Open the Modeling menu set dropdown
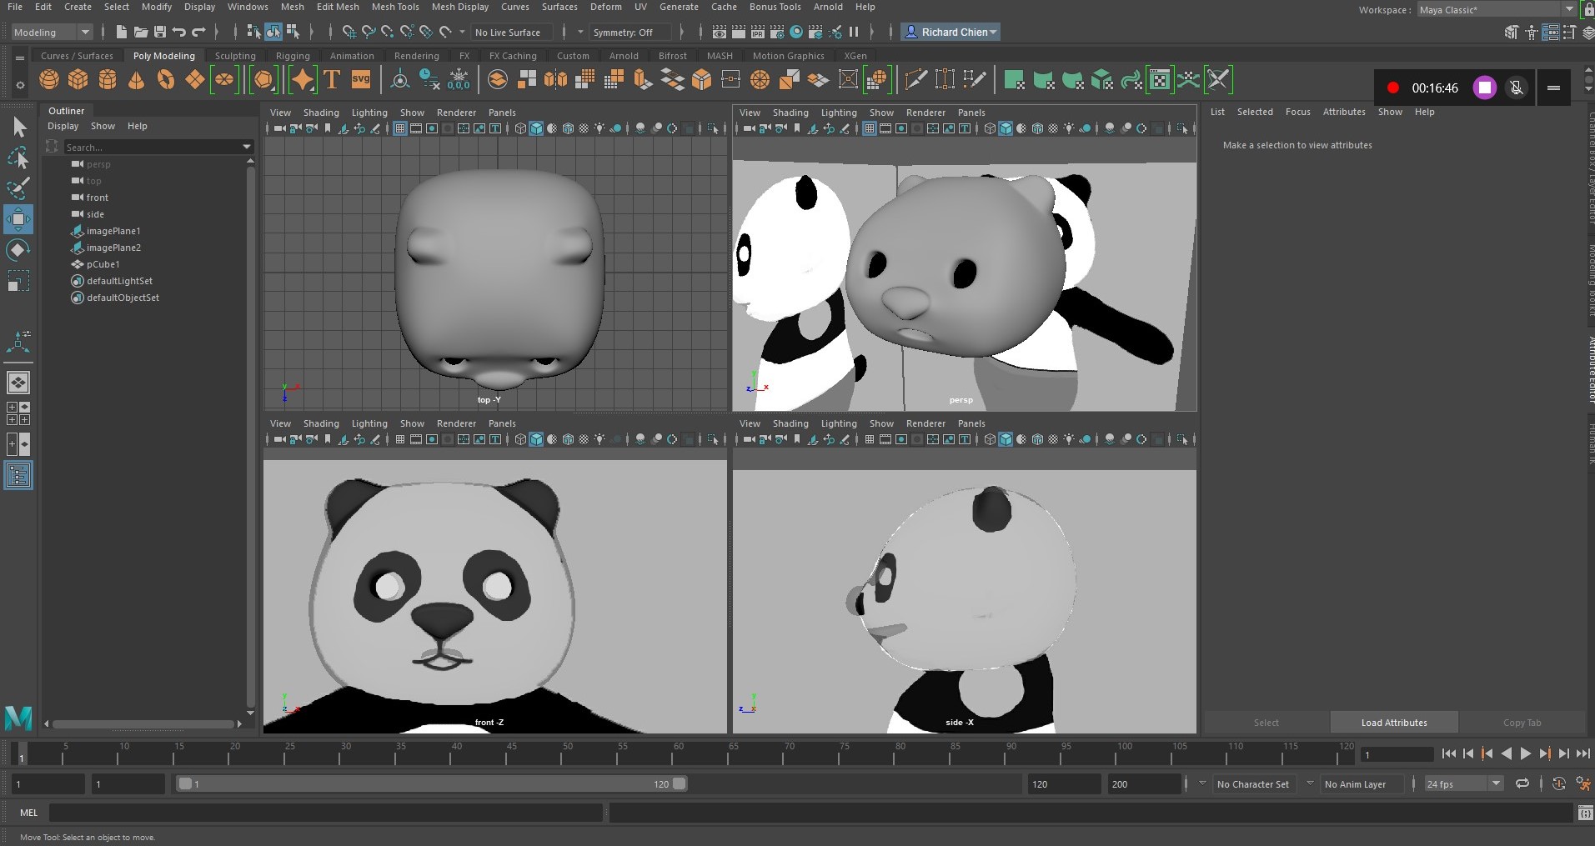1595x846 pixels. click(52, 33)
